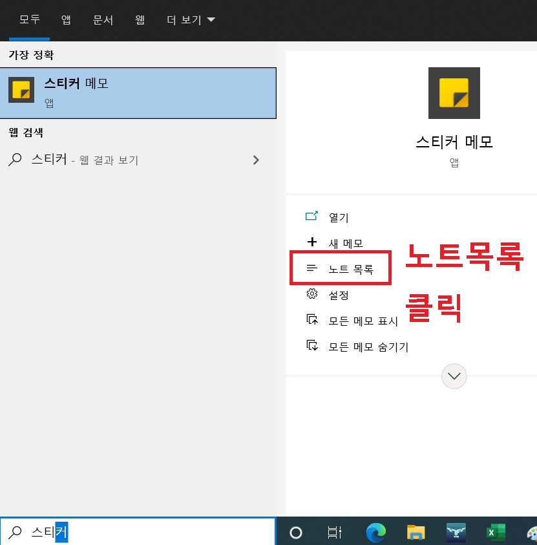The width and height of the screenshot is (537, 545).
Task: Select 노트 목록 from the action list
Action: (351, 269)
